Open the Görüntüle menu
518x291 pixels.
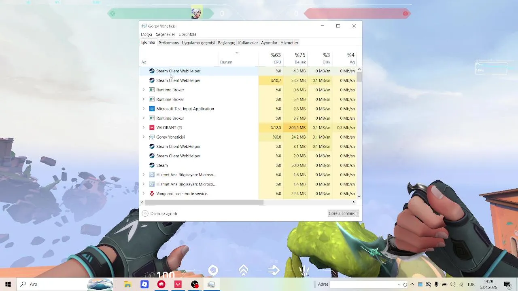[188, 34]
